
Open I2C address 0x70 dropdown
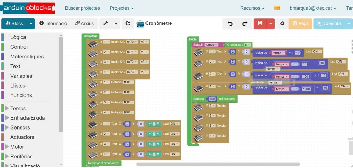tap(131, 42)
